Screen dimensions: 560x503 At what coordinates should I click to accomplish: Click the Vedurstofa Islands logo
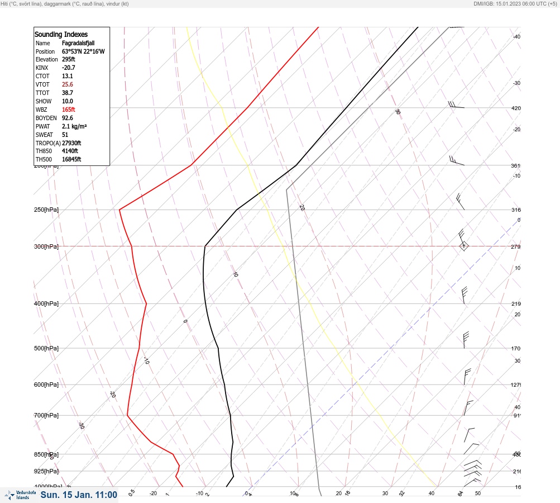tap(20, 495)
